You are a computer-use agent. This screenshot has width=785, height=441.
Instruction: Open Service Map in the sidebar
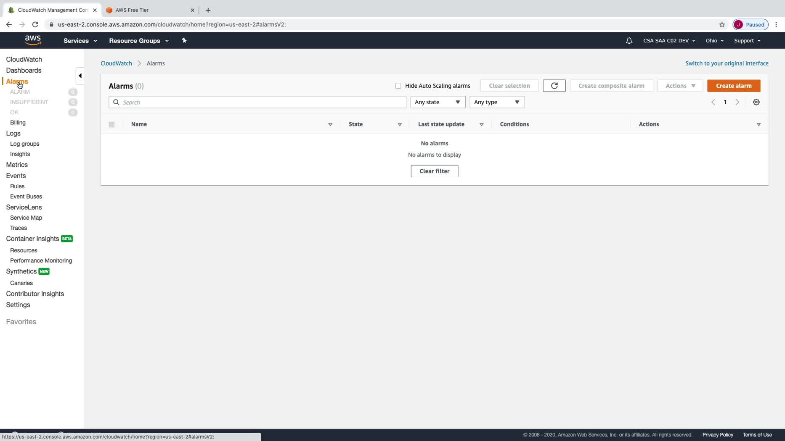click(26, 218)
